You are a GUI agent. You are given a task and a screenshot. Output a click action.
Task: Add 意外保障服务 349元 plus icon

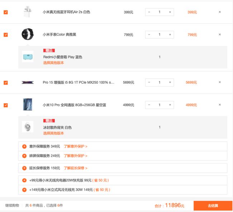[x=24, y=146]
